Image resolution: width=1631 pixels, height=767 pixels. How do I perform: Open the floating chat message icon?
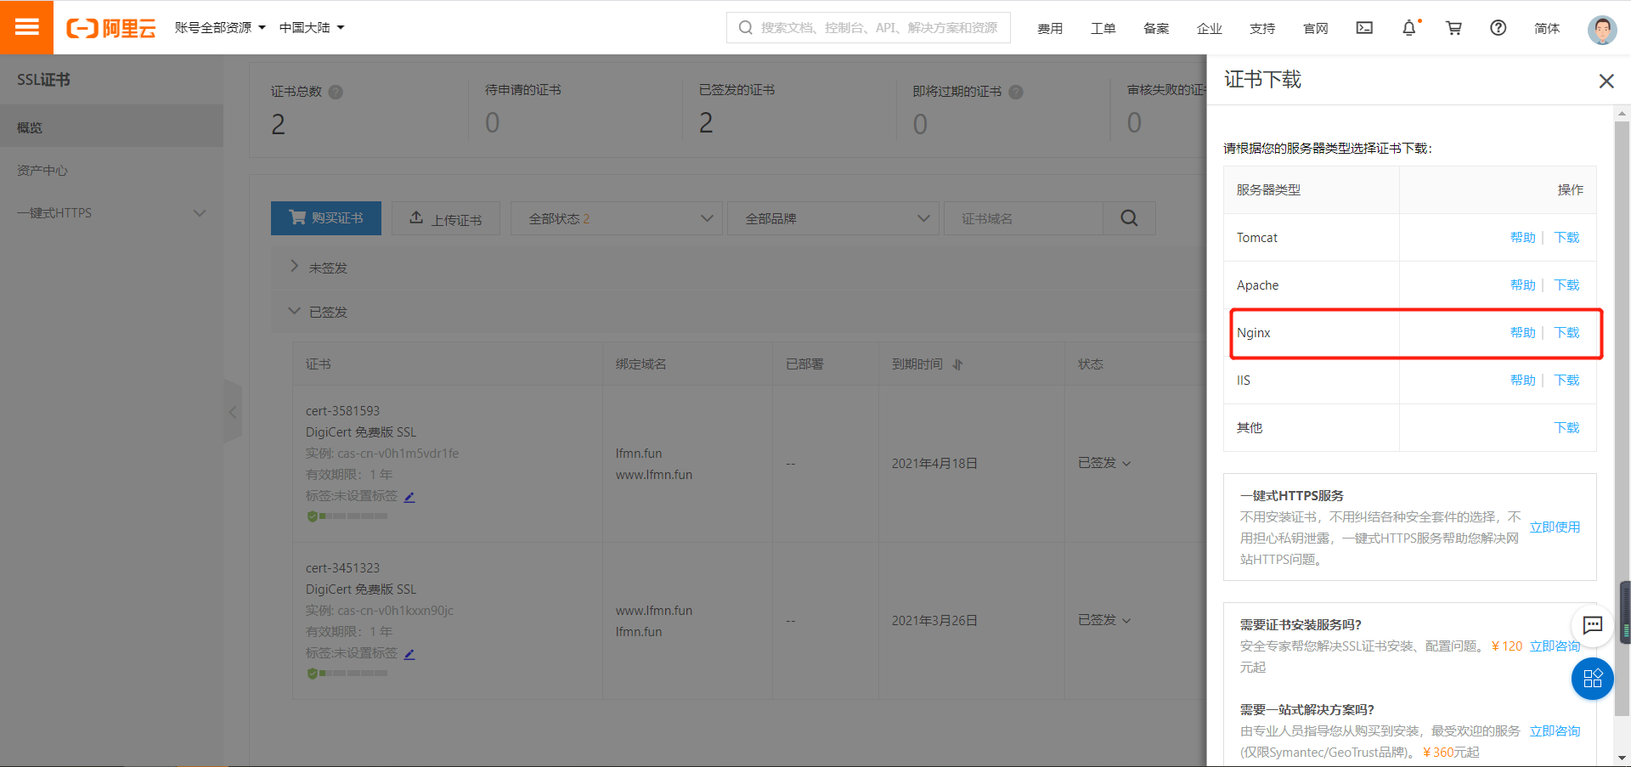tap(1593, 625)
